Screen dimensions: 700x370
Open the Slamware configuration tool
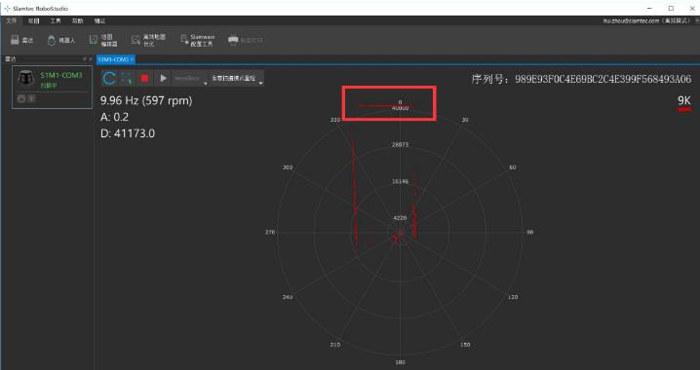coord(197,40)
